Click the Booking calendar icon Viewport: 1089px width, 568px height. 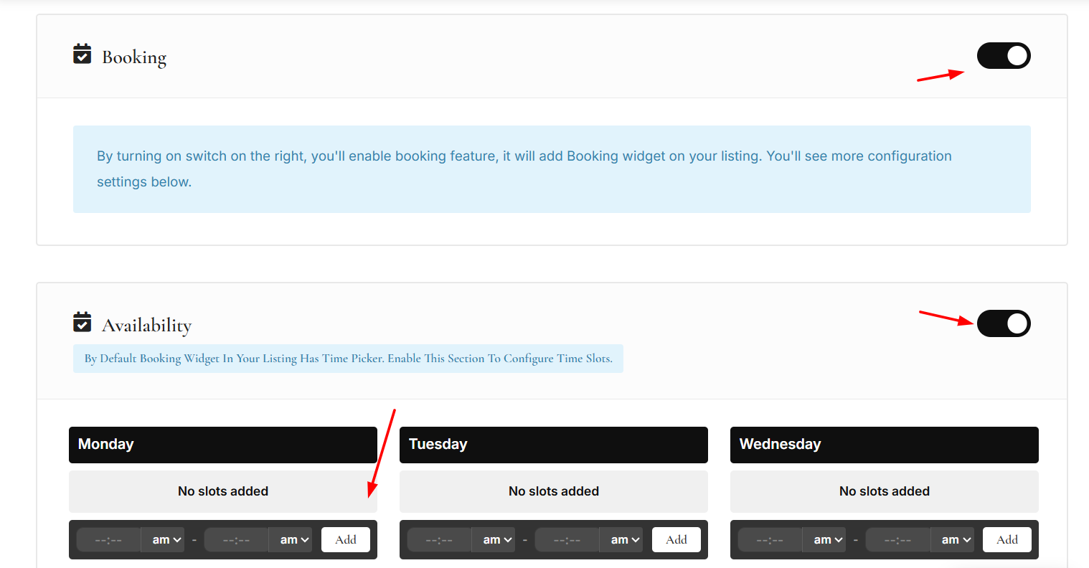click(x=82, y=55)
